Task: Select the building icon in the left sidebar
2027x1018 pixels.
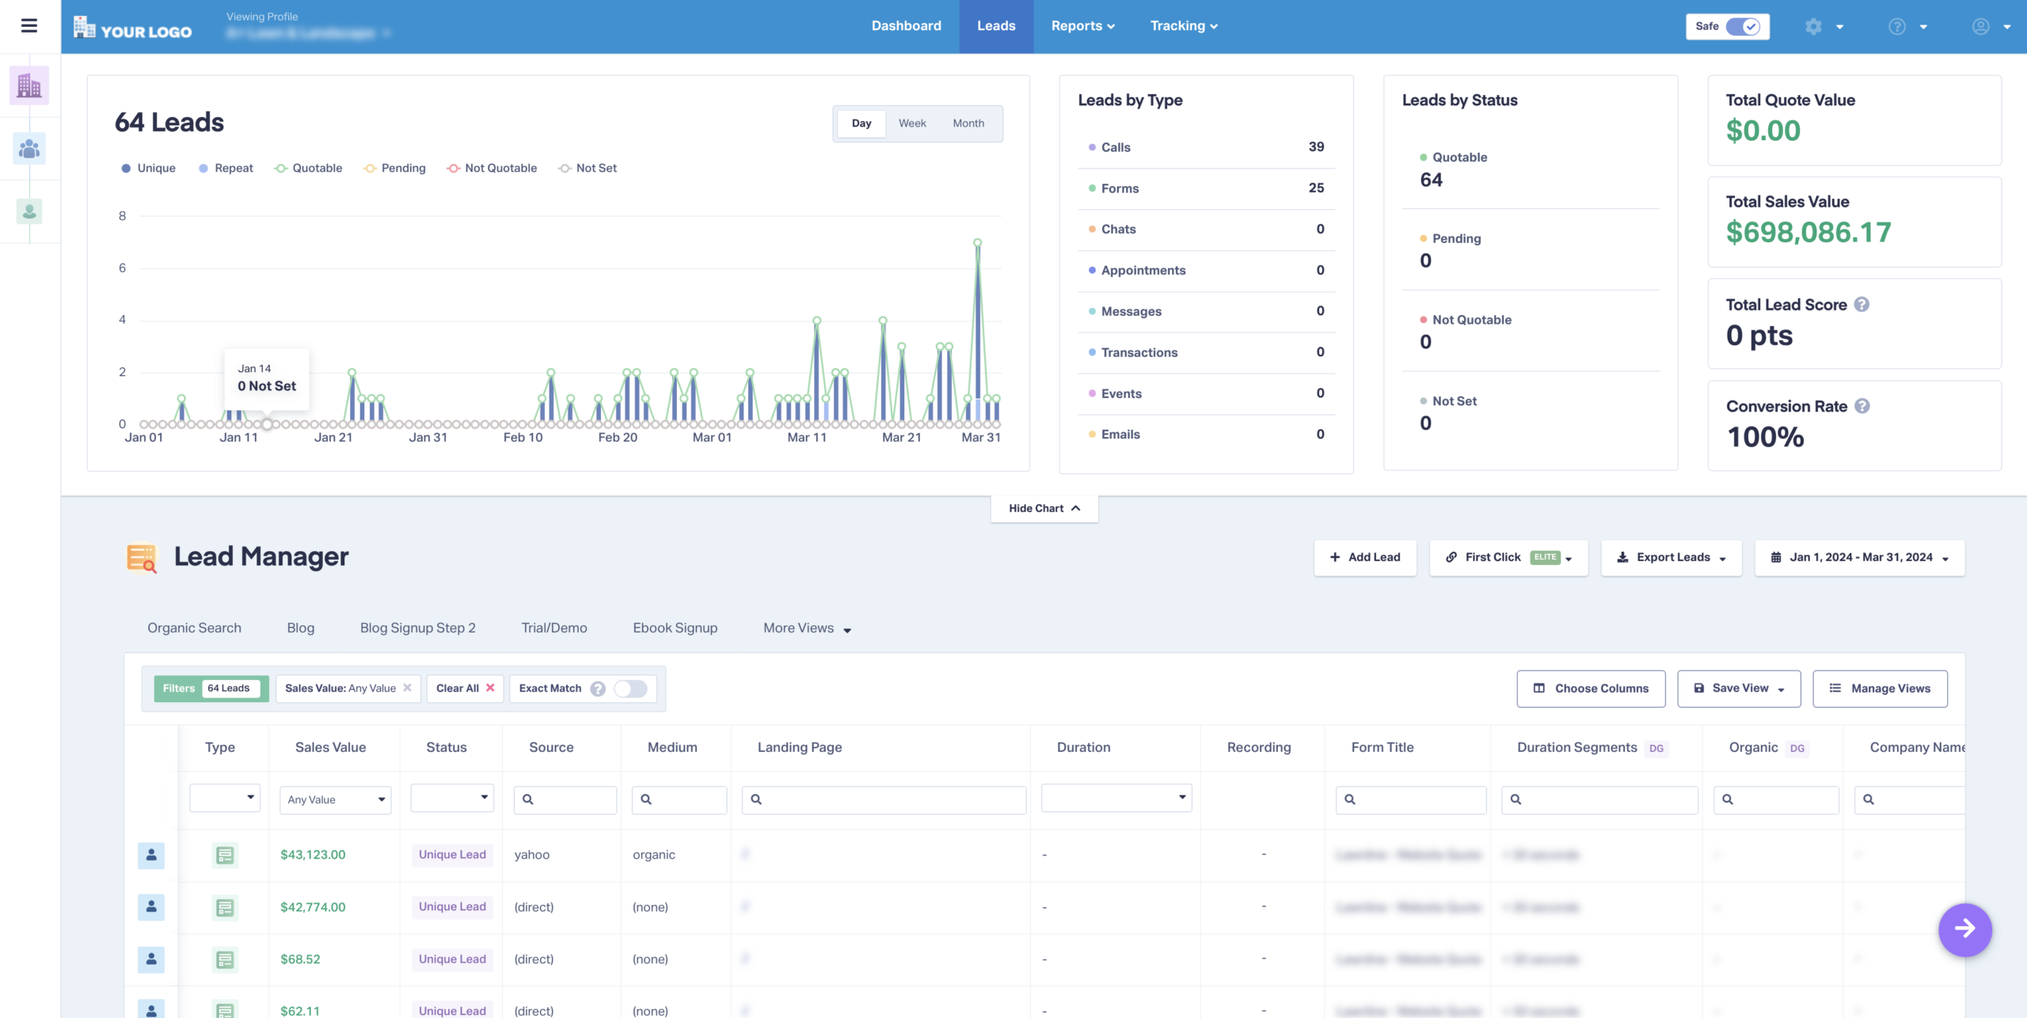Action: click(29, 85)
